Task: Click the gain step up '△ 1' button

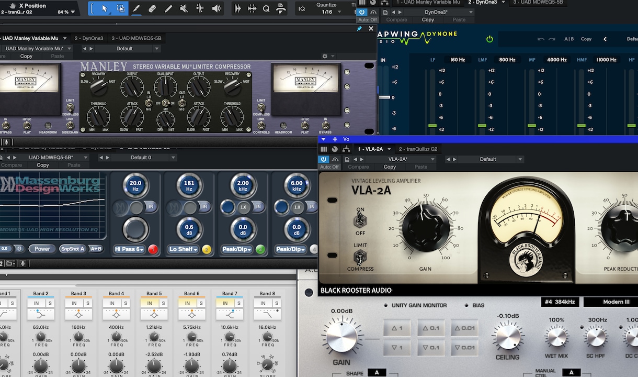Action: click(398, 328)
